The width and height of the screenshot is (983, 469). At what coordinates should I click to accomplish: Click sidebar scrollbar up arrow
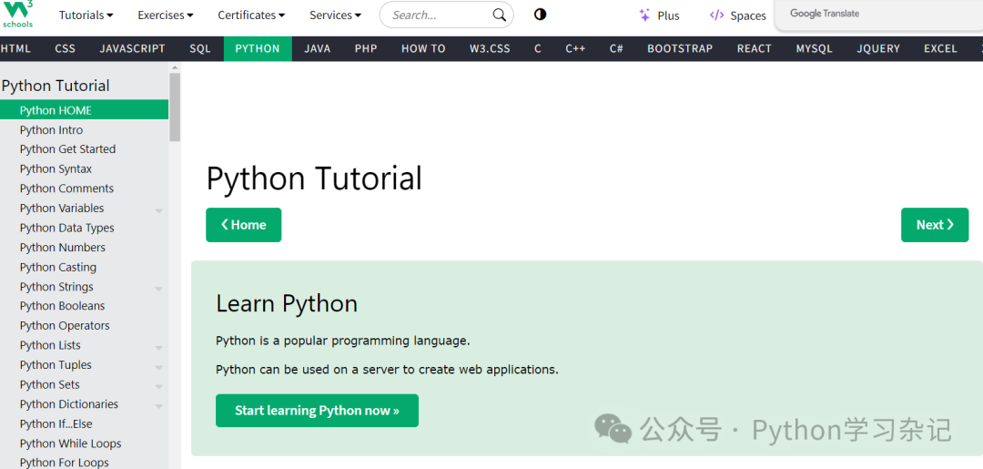click(175, 67)
